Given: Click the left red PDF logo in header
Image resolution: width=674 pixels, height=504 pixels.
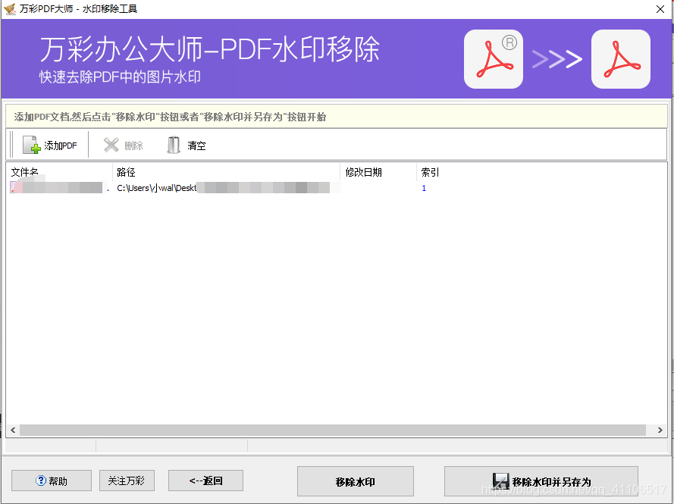Looking at the screenshot, I should tap(493, 59).
